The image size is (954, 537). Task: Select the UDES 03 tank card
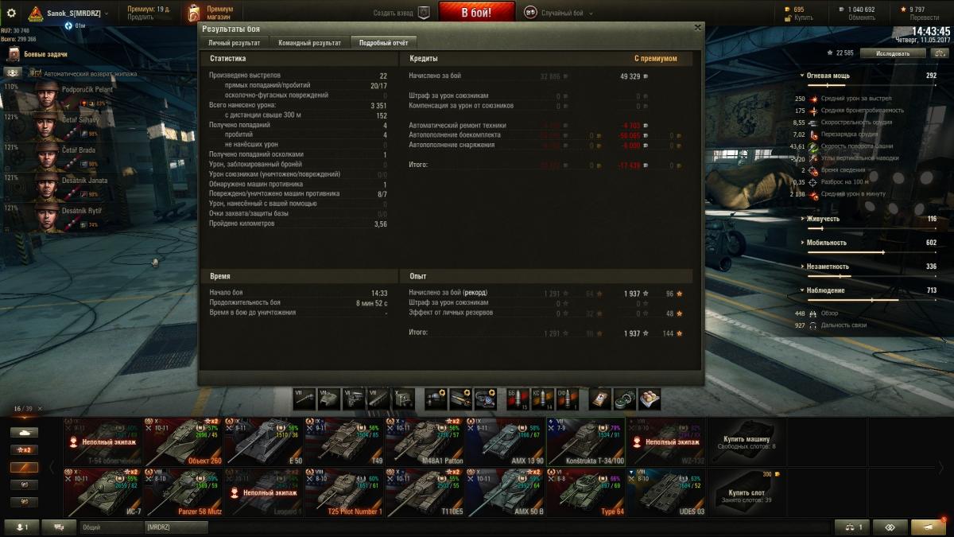(x=665, y=492)
